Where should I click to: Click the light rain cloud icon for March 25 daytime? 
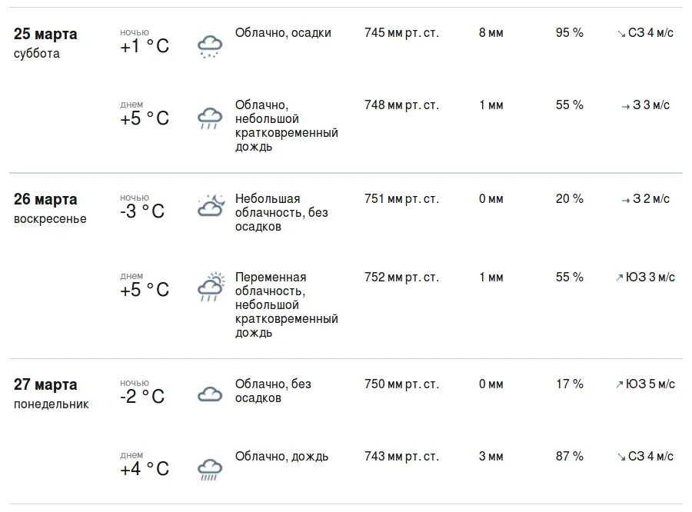(x=210, y=118)
